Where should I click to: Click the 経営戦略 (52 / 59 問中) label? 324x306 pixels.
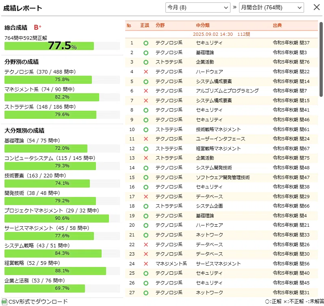(x=32, y=263)
